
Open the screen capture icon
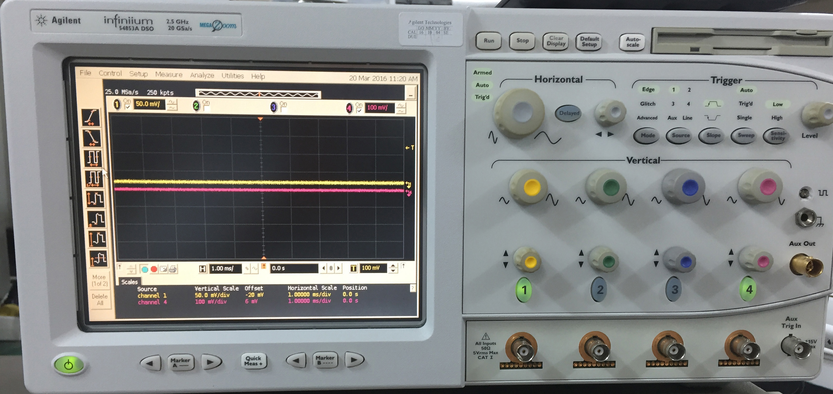tap(164, 269)
